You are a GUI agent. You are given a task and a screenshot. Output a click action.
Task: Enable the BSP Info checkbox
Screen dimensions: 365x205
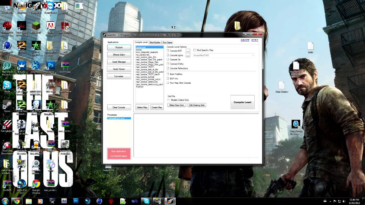pos(168,78)
